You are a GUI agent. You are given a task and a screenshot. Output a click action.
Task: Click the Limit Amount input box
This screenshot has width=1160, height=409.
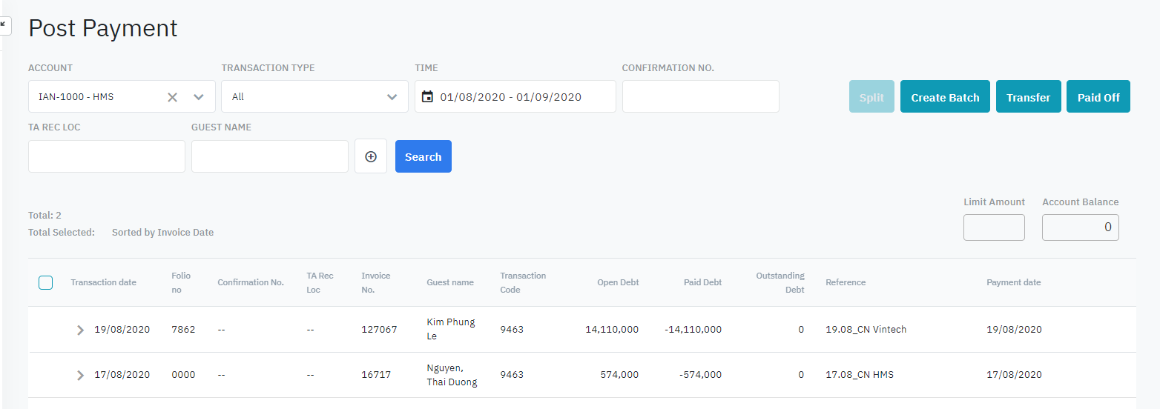point(994,227)
